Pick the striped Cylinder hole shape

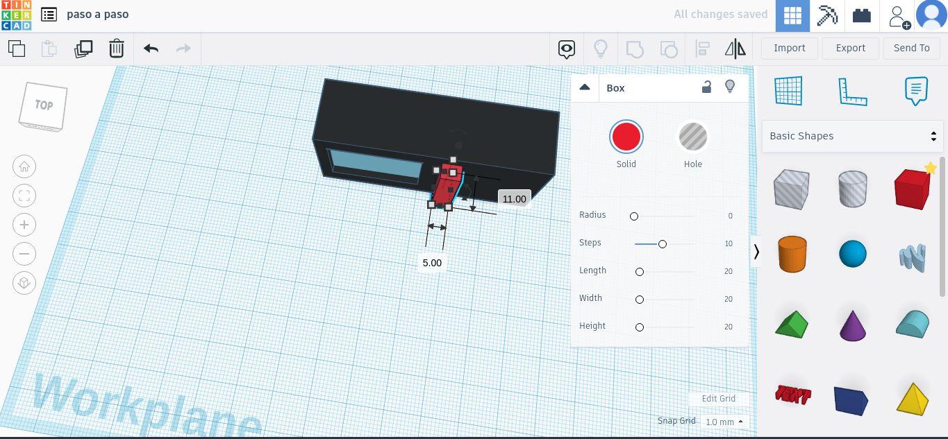pos(852,189)
